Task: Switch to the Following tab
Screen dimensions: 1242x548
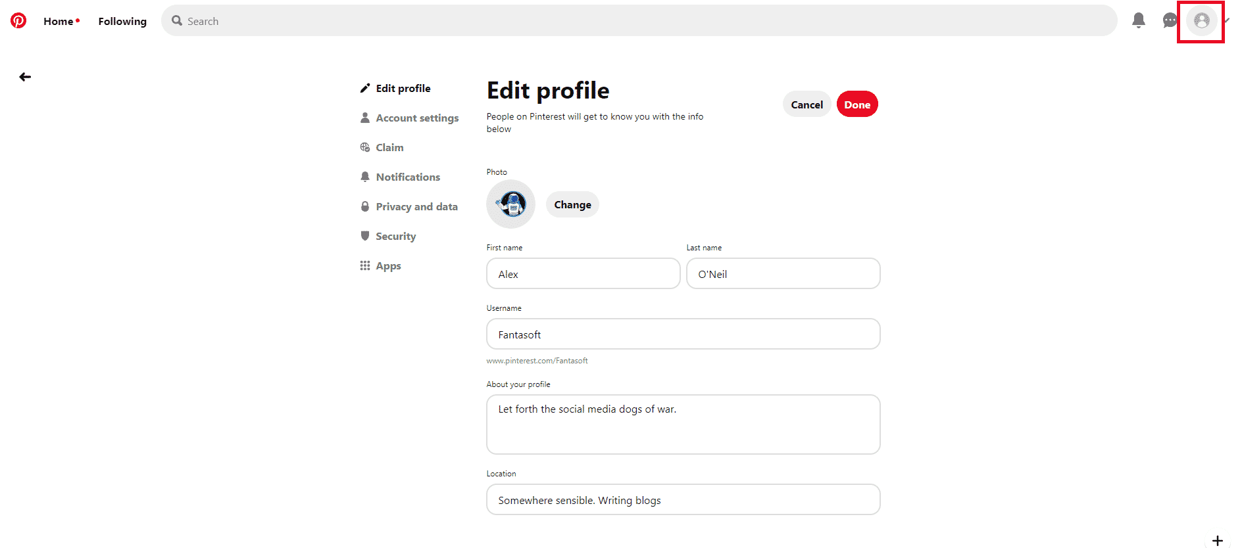Action: pos(122,21)
